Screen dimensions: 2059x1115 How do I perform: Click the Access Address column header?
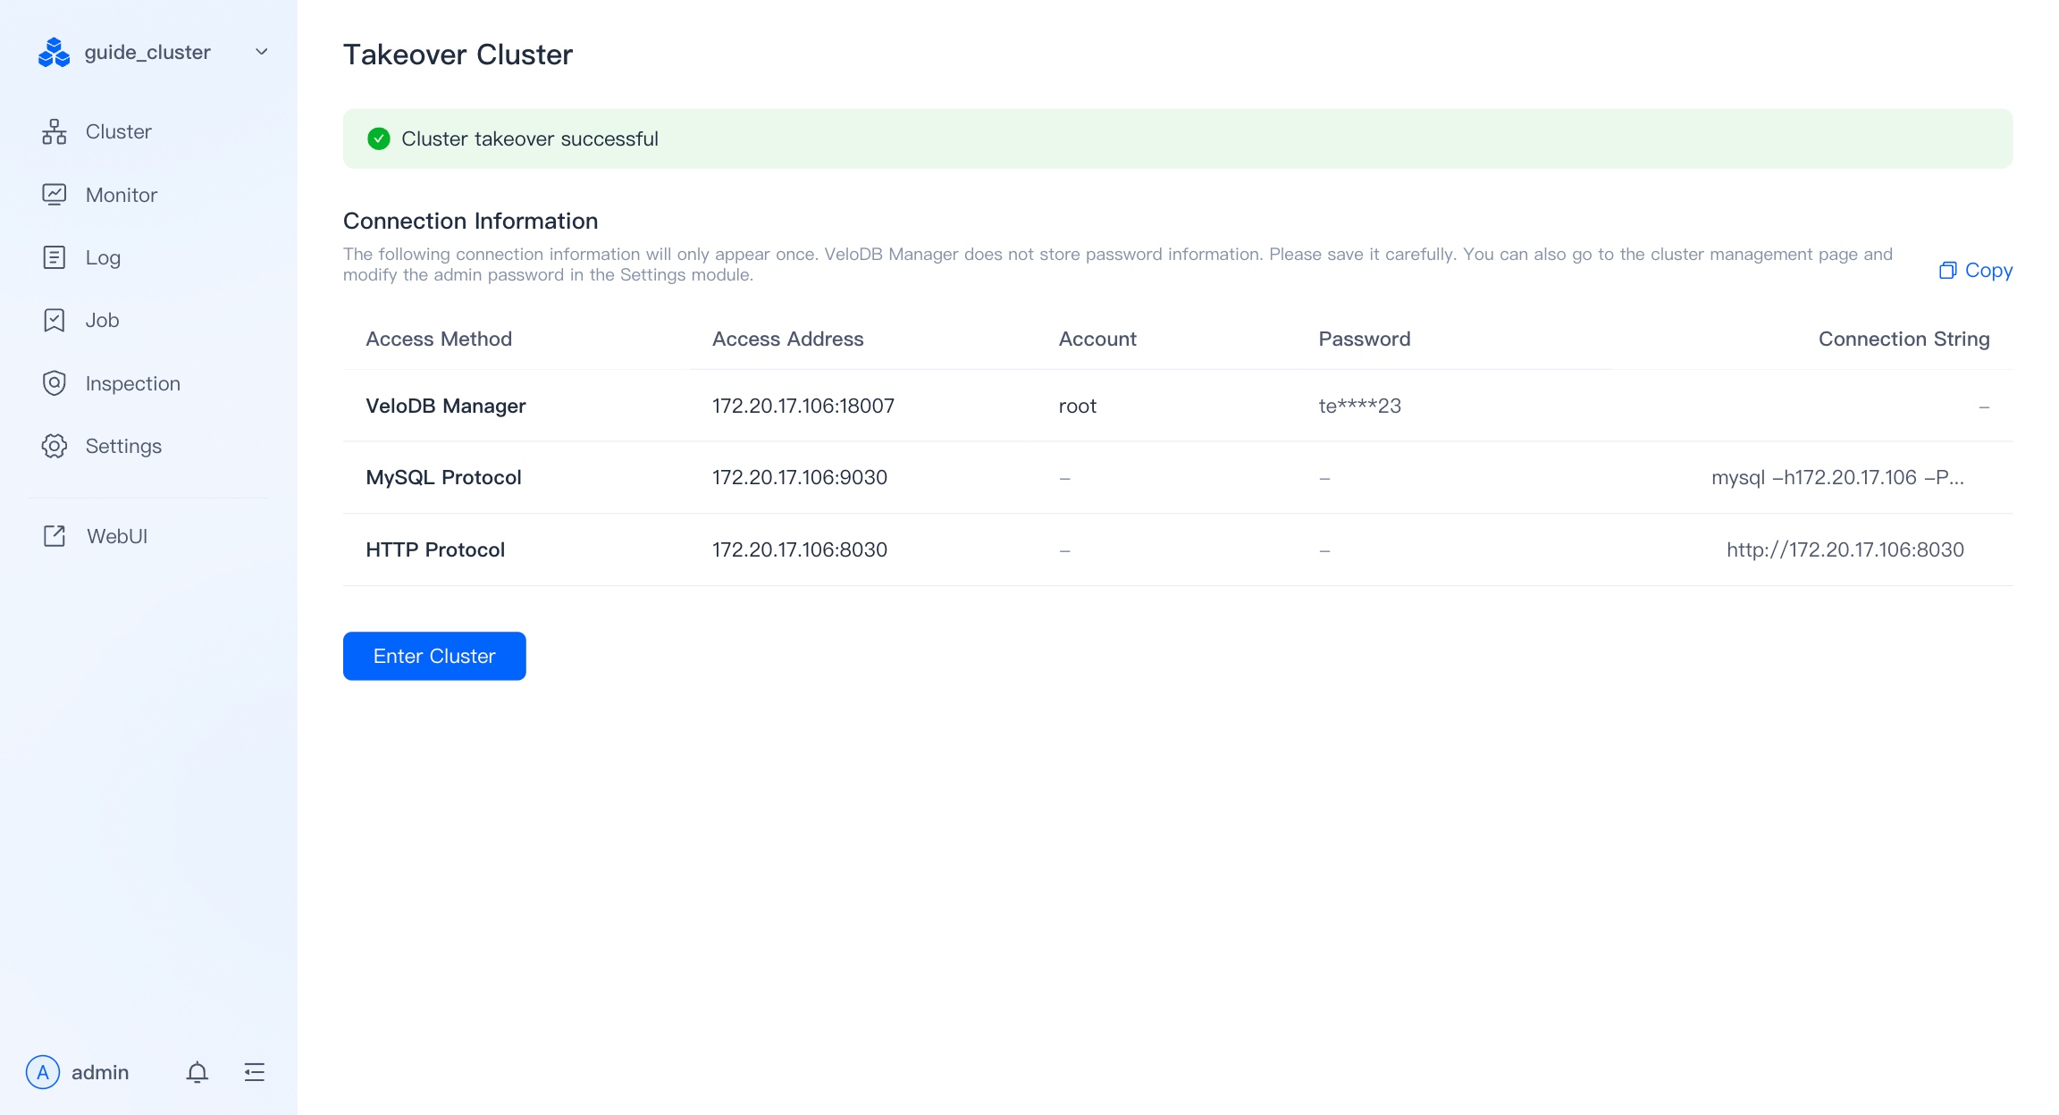(788, 339)
